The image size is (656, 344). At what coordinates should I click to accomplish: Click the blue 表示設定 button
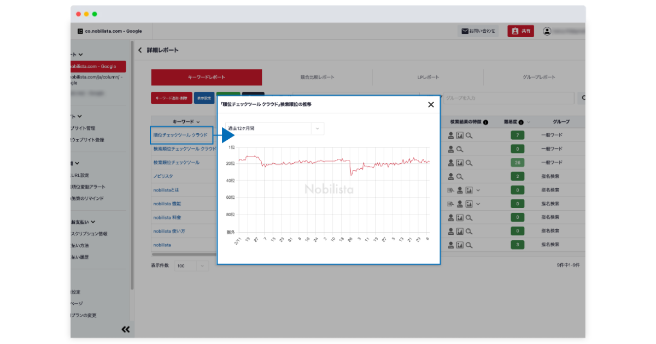pyautogui.click(x=204, y=98)
